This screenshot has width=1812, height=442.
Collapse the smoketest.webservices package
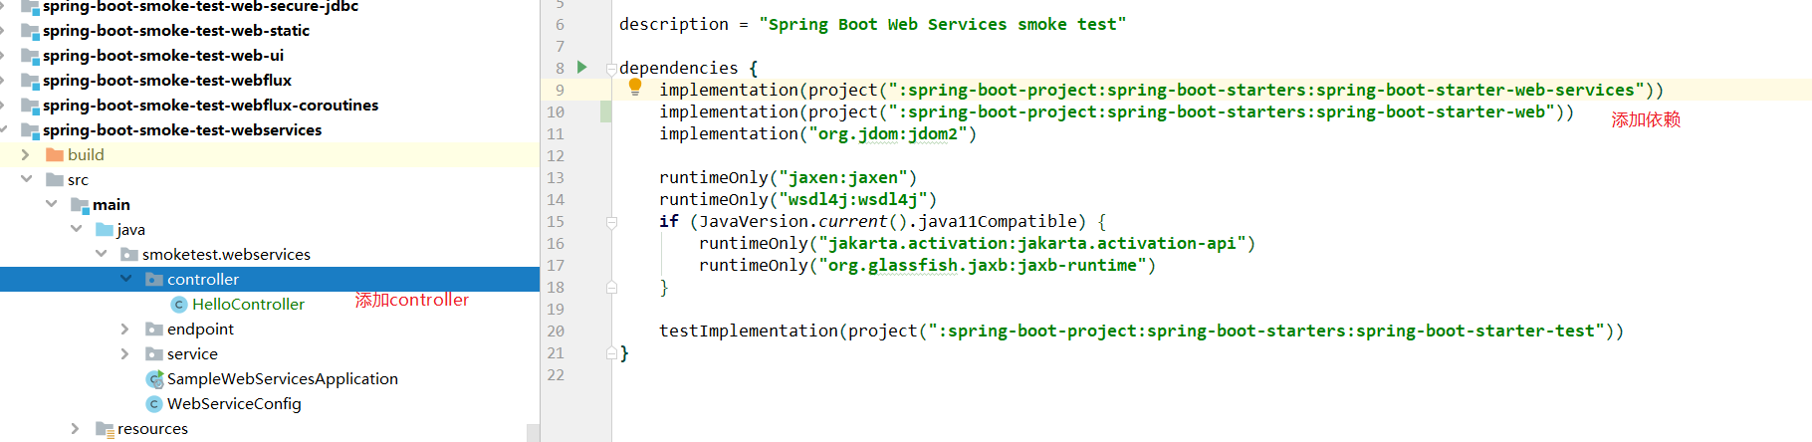(101, 254)
